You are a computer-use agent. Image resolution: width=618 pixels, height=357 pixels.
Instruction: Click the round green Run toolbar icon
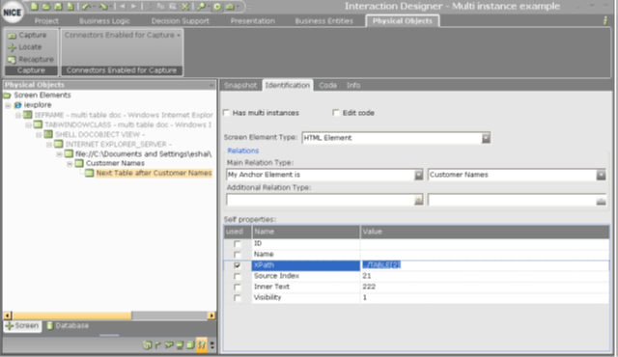coord(217,7)
